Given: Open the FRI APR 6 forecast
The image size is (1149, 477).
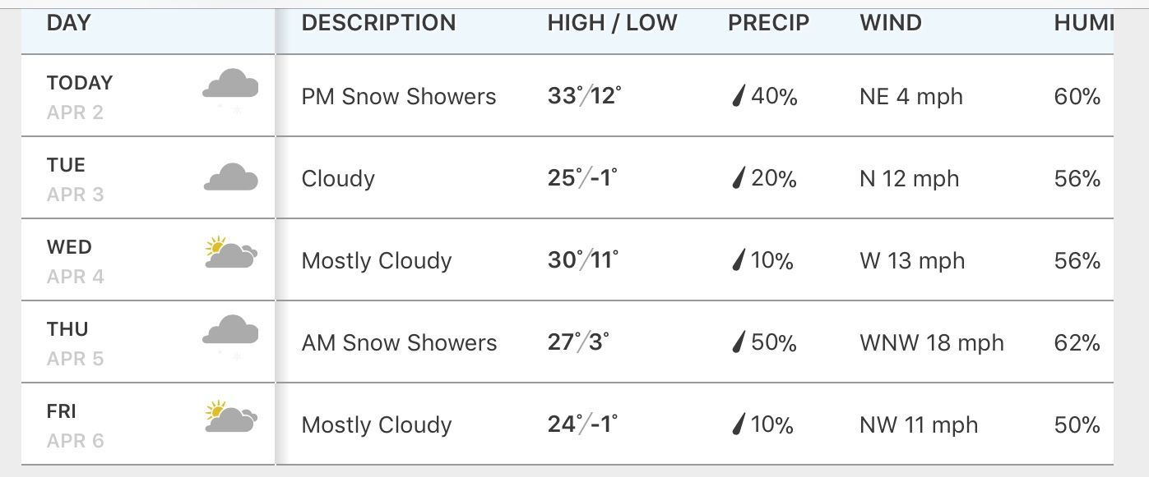Looking at the screenshot, I should tap(74, 424).
